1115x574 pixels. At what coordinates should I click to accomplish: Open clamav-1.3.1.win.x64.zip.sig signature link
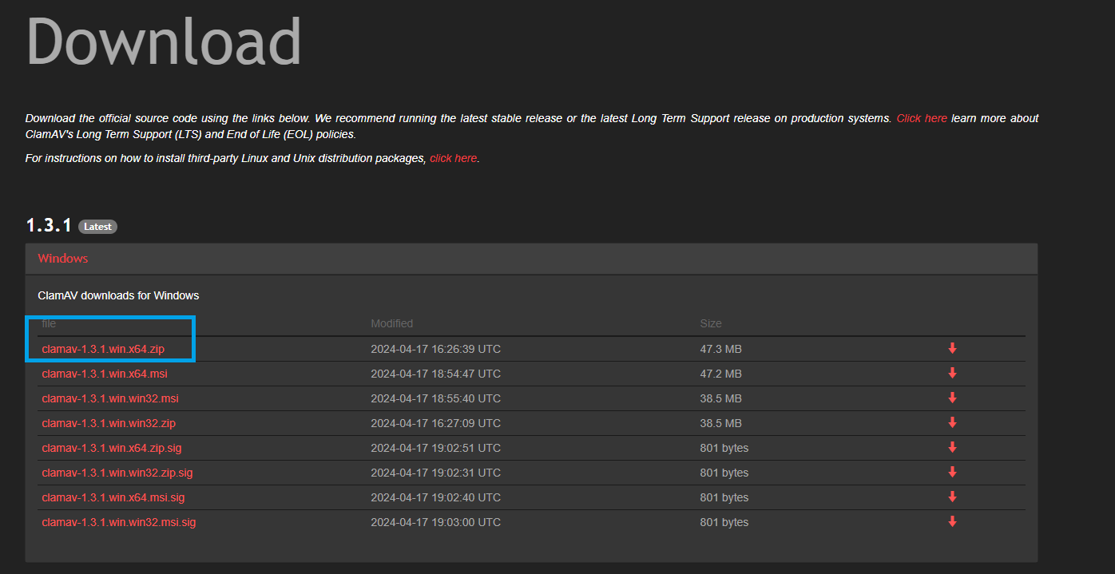[112, 448]
